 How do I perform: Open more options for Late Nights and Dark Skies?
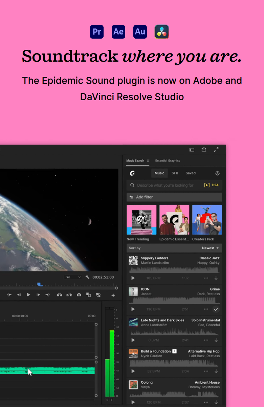coord(206,340)
